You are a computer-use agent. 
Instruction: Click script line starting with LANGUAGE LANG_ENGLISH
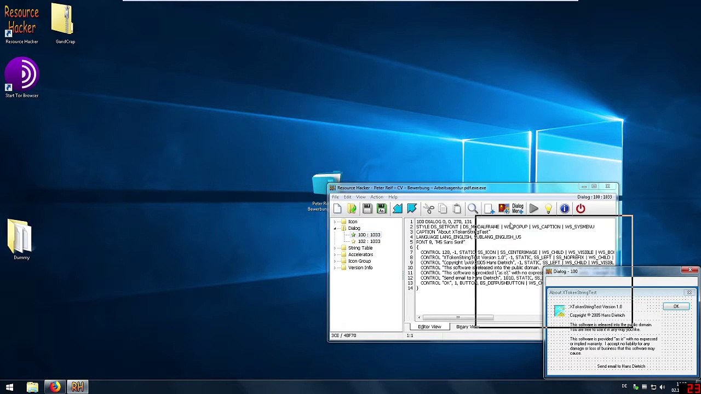coord(469,237)
